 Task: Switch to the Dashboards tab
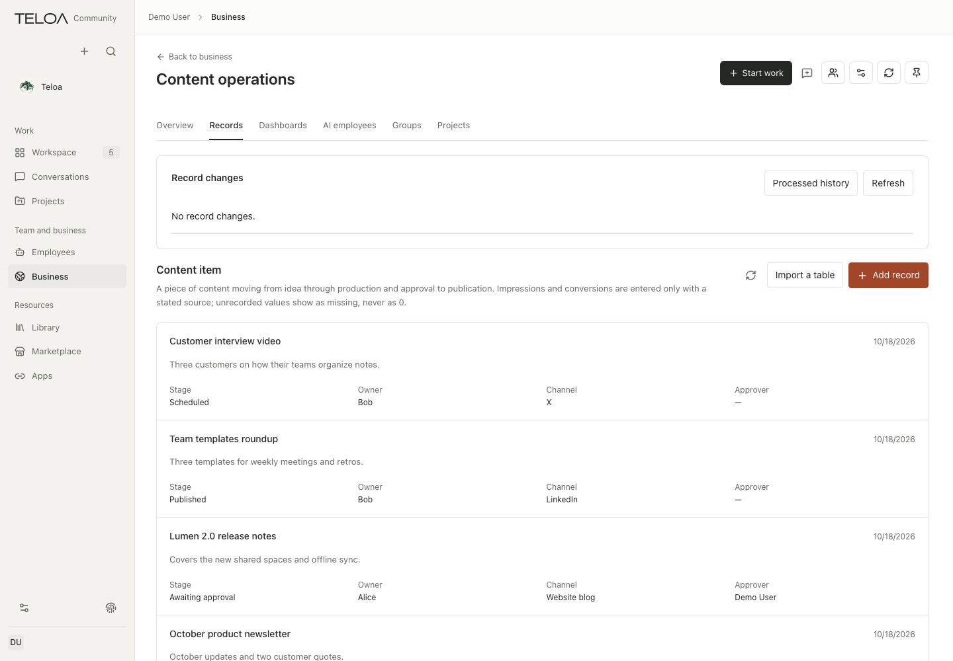[x=283, y=126]
